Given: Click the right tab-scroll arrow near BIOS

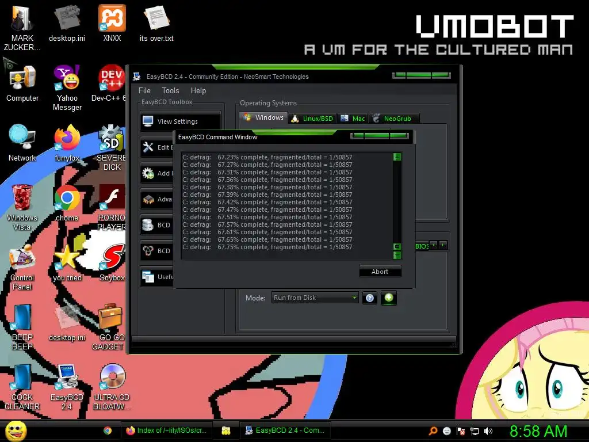Looking at the screenshot, I should tap(443, 245).
